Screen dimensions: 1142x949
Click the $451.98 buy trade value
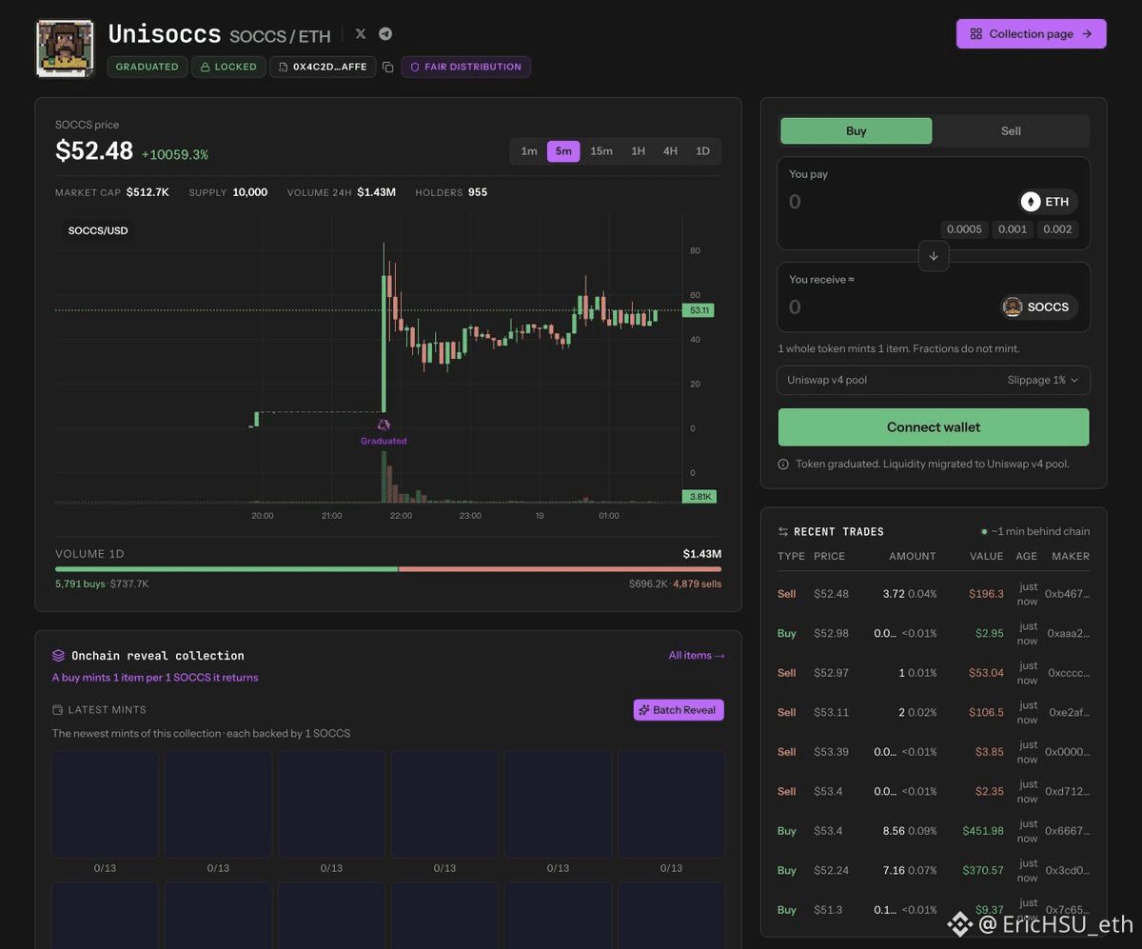(x=983, y=831)
